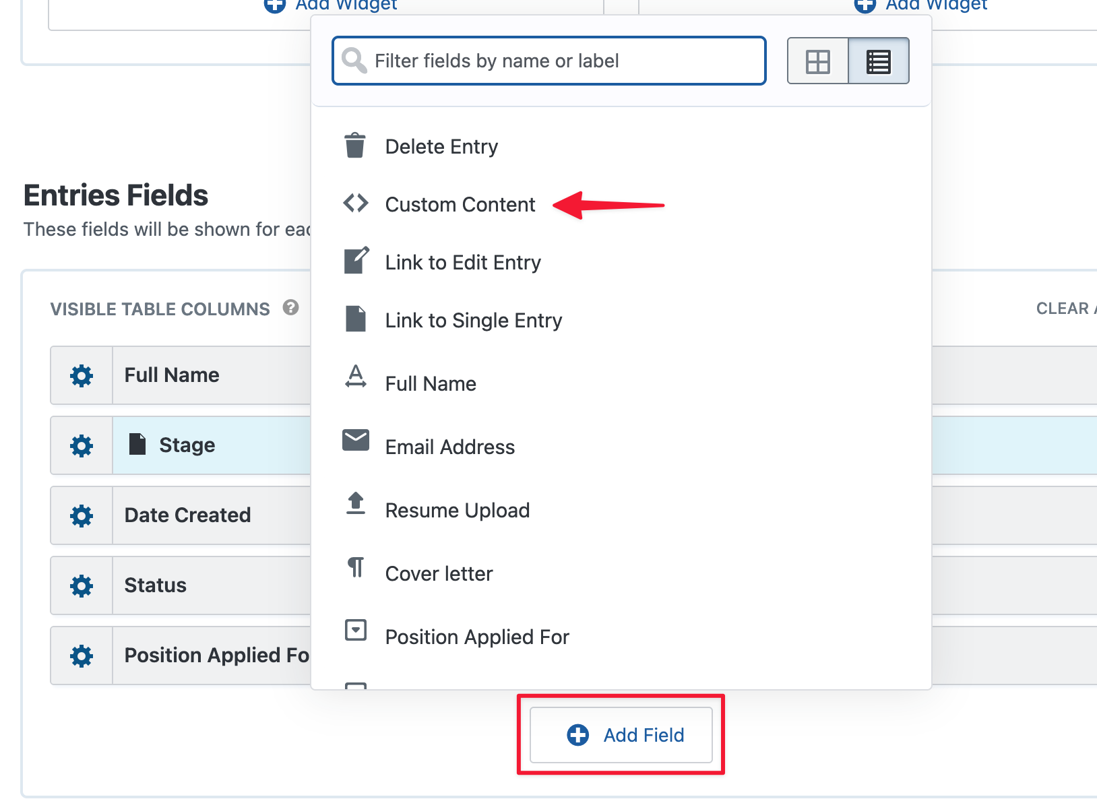Click the Delete Entry trash icon
Image resolution: width=1097 pixels, height=799 pixels.
click(x=355, y=144)
